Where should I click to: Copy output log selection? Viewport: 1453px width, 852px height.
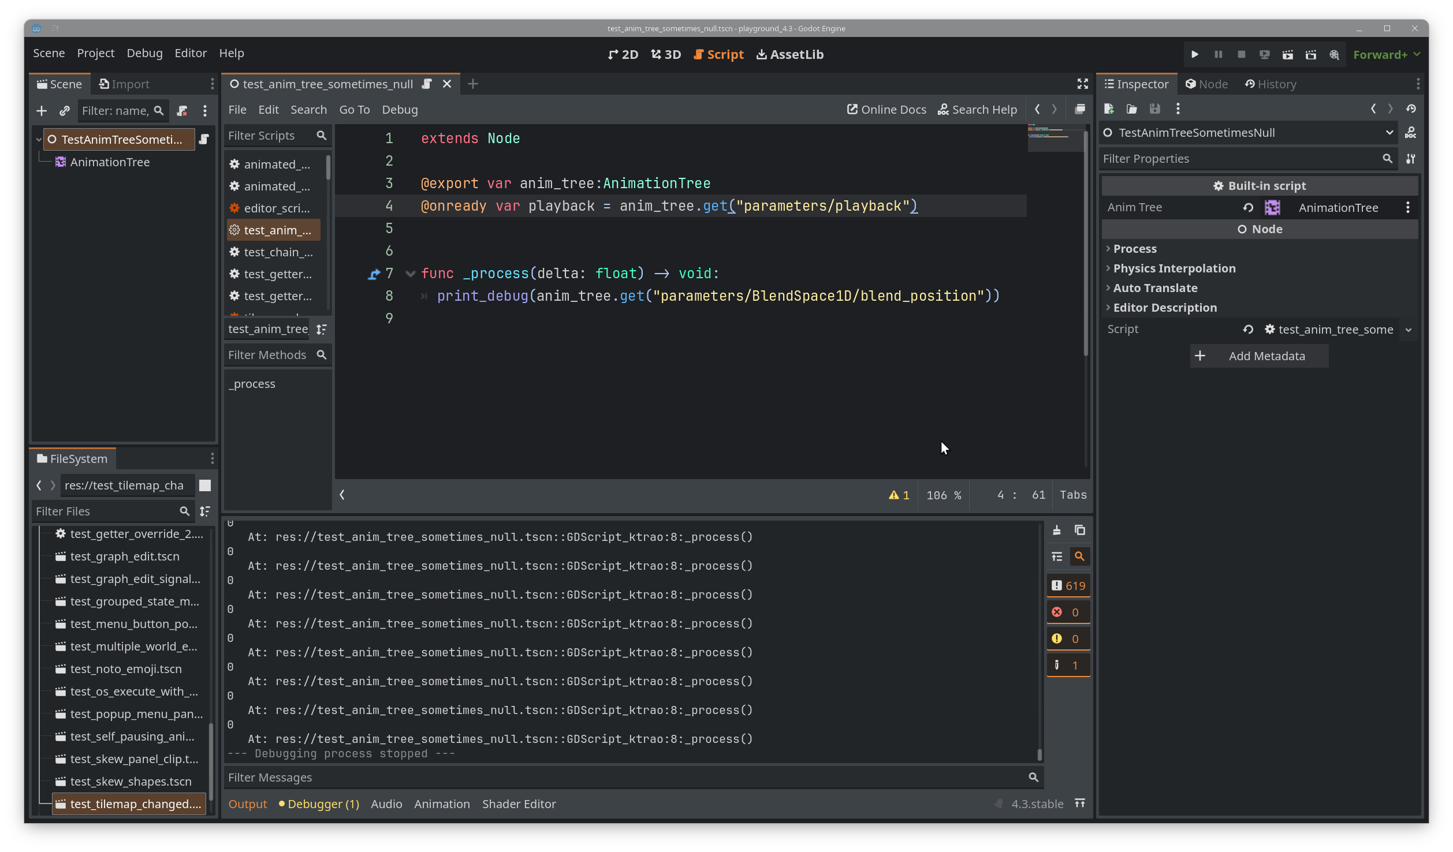pyautogui.click(x=1079, y=530)
